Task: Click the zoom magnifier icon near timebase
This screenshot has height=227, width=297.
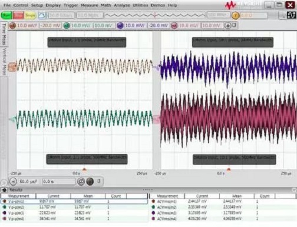Action: [x=81, y=182]
